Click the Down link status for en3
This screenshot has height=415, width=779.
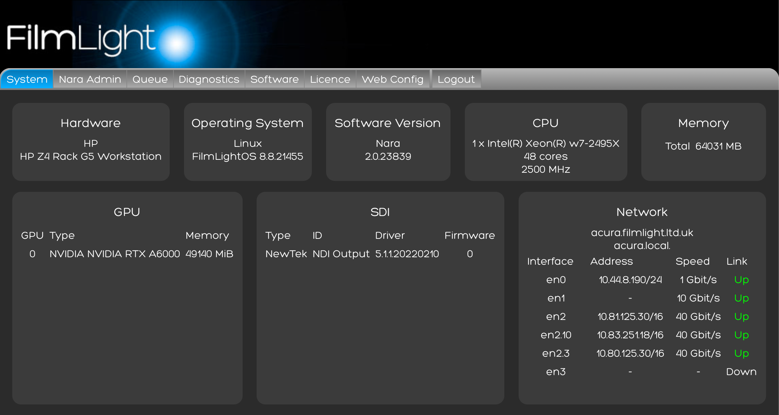[741, 372]
